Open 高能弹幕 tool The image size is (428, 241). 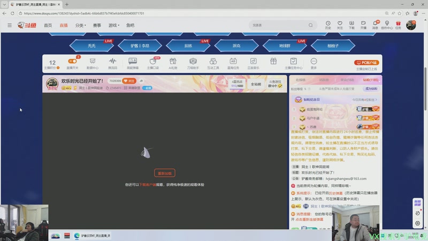(x=133, y=64)
